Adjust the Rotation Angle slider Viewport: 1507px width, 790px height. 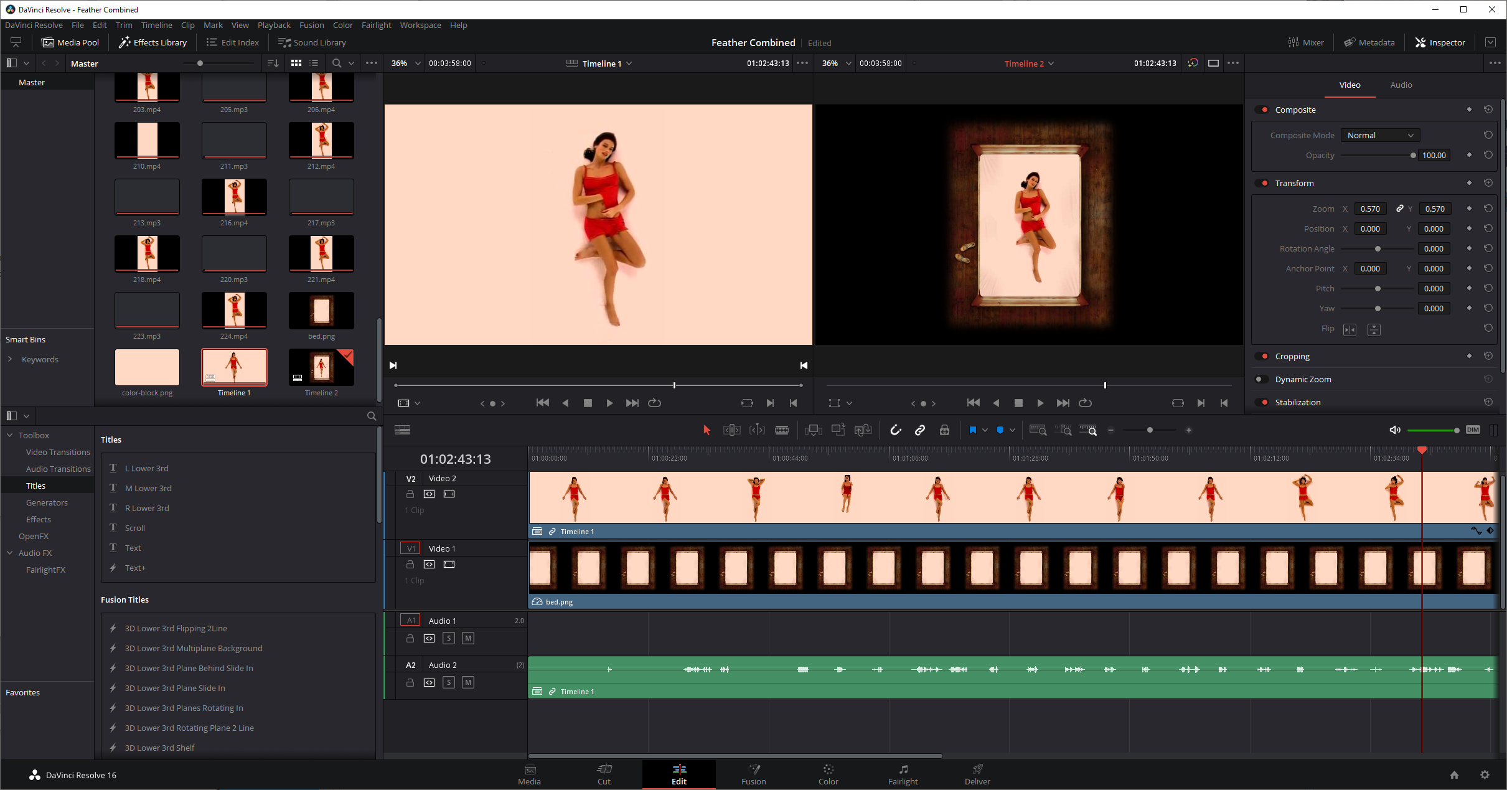click(1378, 248)
